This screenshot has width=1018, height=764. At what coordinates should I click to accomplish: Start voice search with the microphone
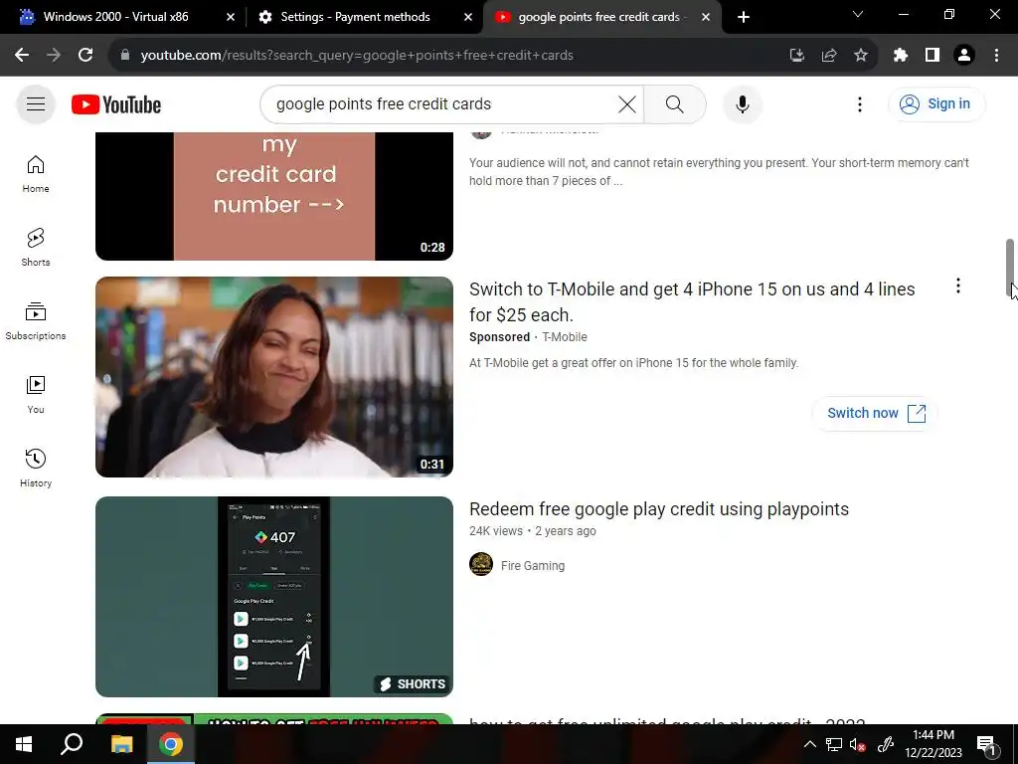pyautogui.click(x=743, y=103)
